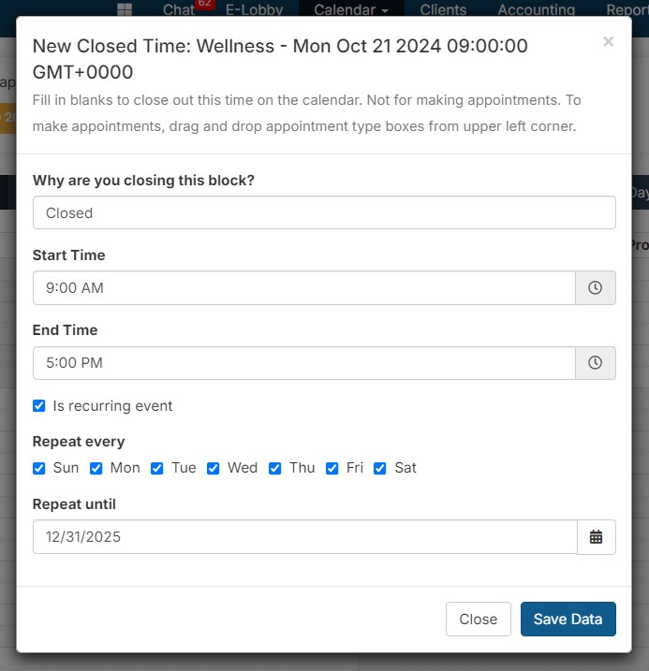Viewport: 649px width, 671px height.
Task: Disable the Wed repeat day
Action: pyautogui.click(x=214, y=468)
